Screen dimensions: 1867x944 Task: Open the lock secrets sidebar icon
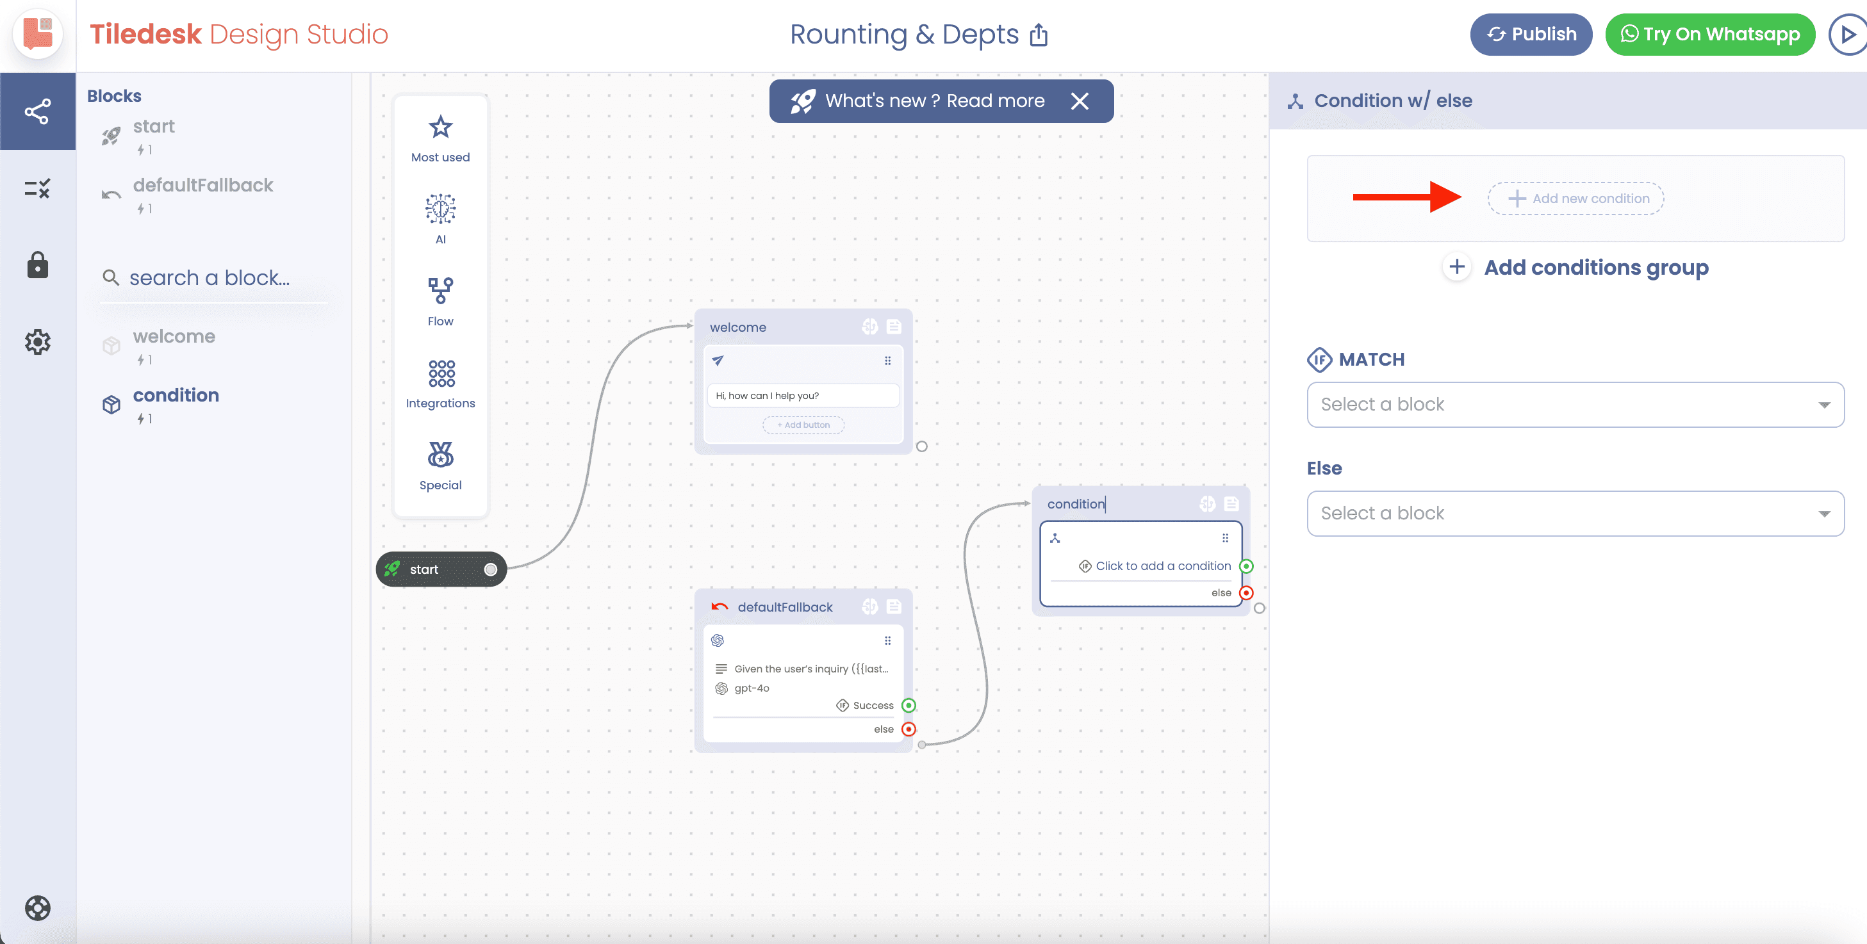coord(38,265)
